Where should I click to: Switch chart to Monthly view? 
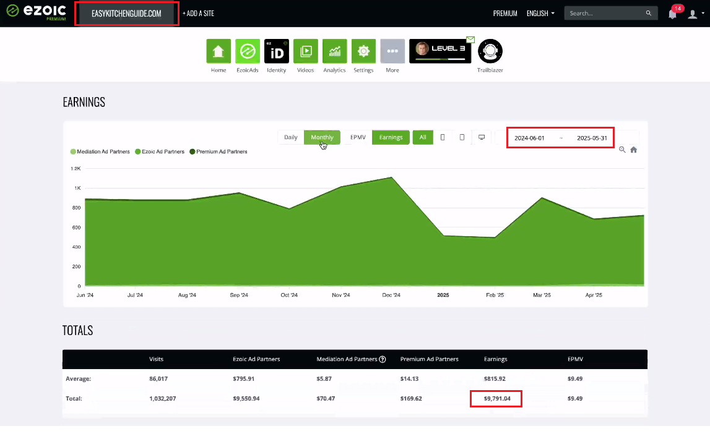point(322,137)
